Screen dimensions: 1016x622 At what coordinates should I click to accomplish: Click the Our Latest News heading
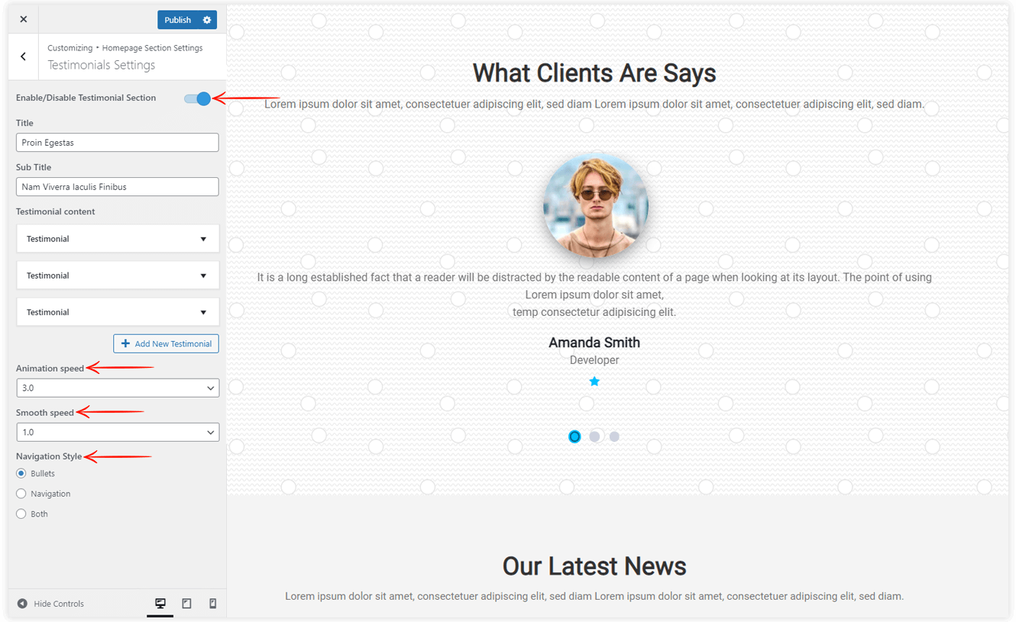594,566
